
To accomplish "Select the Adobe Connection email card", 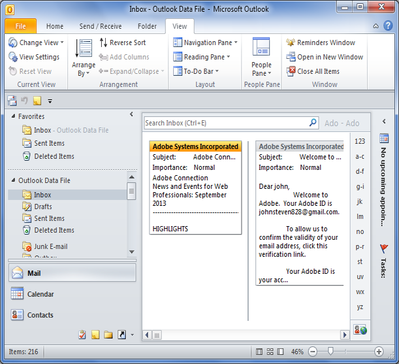I will (x=195, y=188).
